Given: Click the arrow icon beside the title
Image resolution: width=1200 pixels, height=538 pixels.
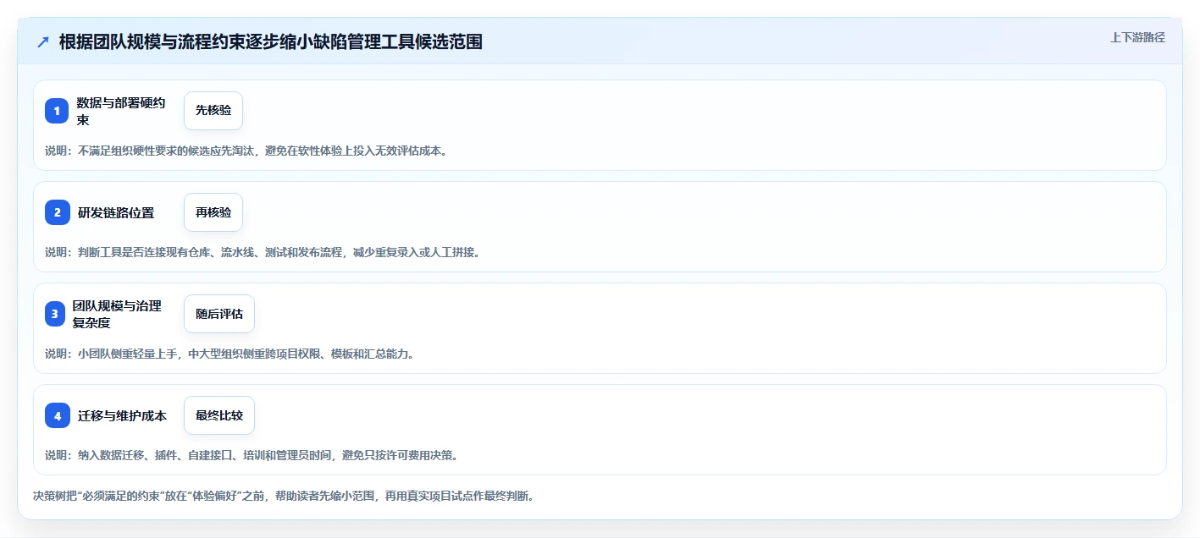Looking at the screenshot, I should (x=42, y=42).
